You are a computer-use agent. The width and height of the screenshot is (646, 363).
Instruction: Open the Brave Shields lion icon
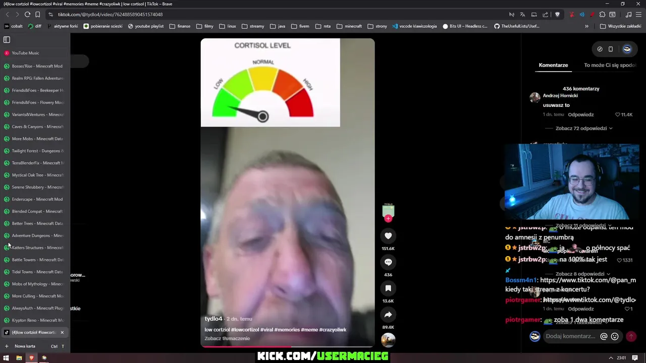coord(557,15)
